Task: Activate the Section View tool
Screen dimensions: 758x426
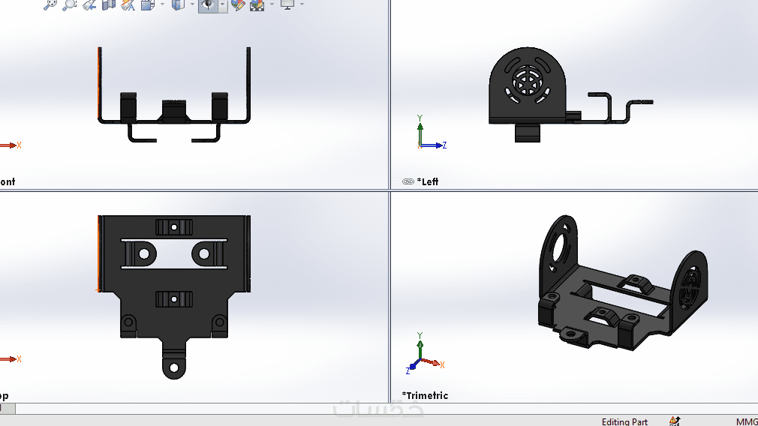Action: [109, 4]
